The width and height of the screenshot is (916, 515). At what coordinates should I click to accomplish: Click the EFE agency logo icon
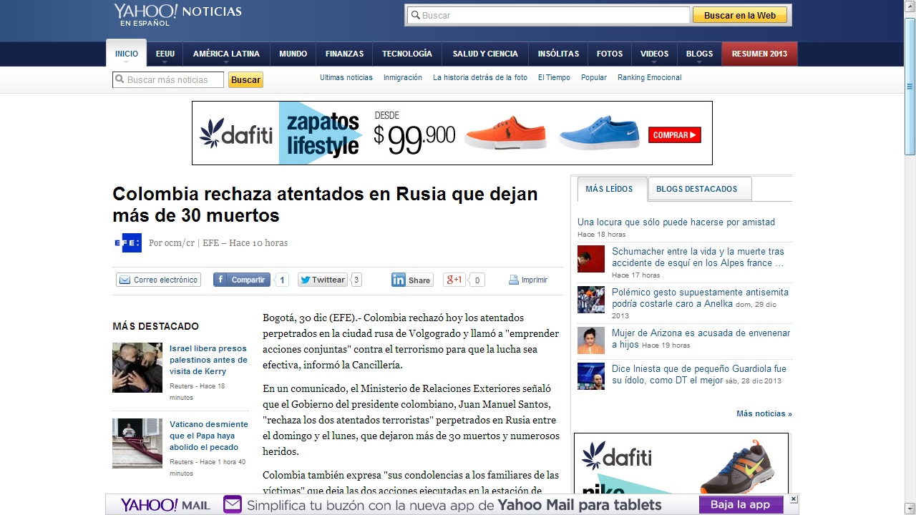click(127, 243)
